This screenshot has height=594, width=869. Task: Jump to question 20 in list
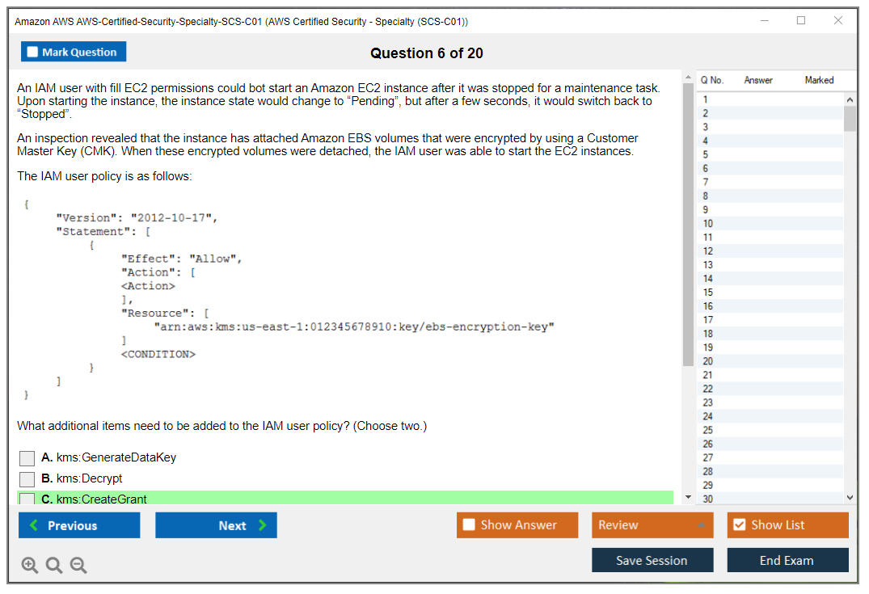pyautogui.click(x=708, y=361)
